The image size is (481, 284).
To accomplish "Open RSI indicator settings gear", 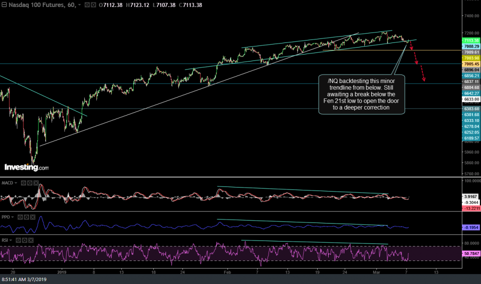I will pyautogui.click(x=25, y=240).
